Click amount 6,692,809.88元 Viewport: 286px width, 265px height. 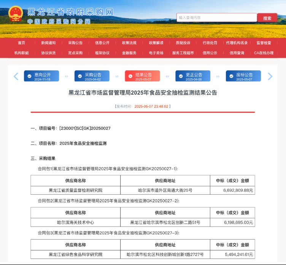click(238, 190)
